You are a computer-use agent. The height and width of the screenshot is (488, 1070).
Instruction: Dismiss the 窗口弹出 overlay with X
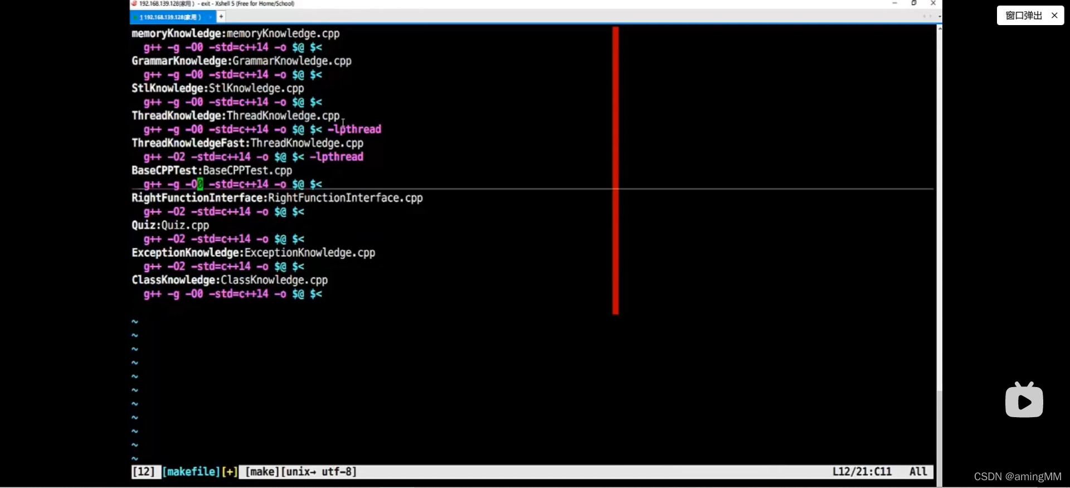pyautogui.click(x=1054, y=16)
